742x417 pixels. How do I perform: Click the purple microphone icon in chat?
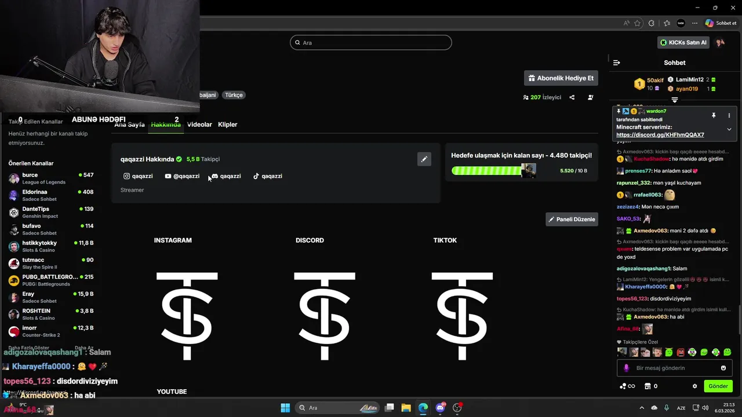pyautogui.click(x=626, y=368)
